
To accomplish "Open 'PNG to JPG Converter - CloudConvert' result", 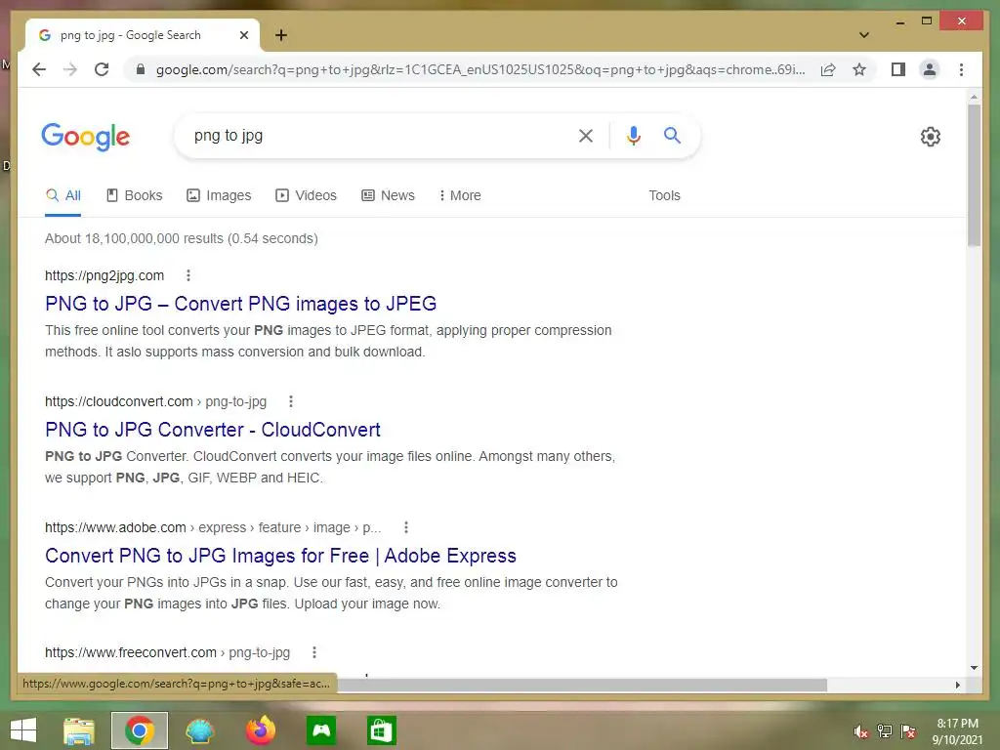I will click(212, 430).
